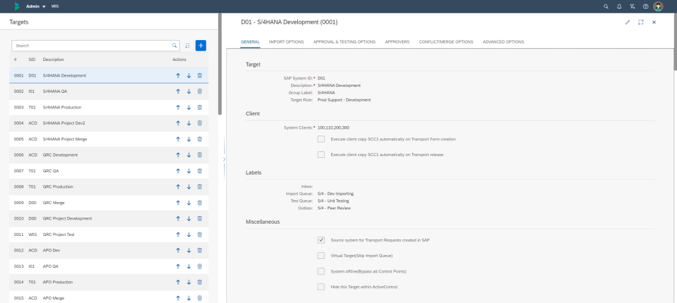Expand the panel splitter arrow
Screen dimensions: 677x303
tap(223, 159)
